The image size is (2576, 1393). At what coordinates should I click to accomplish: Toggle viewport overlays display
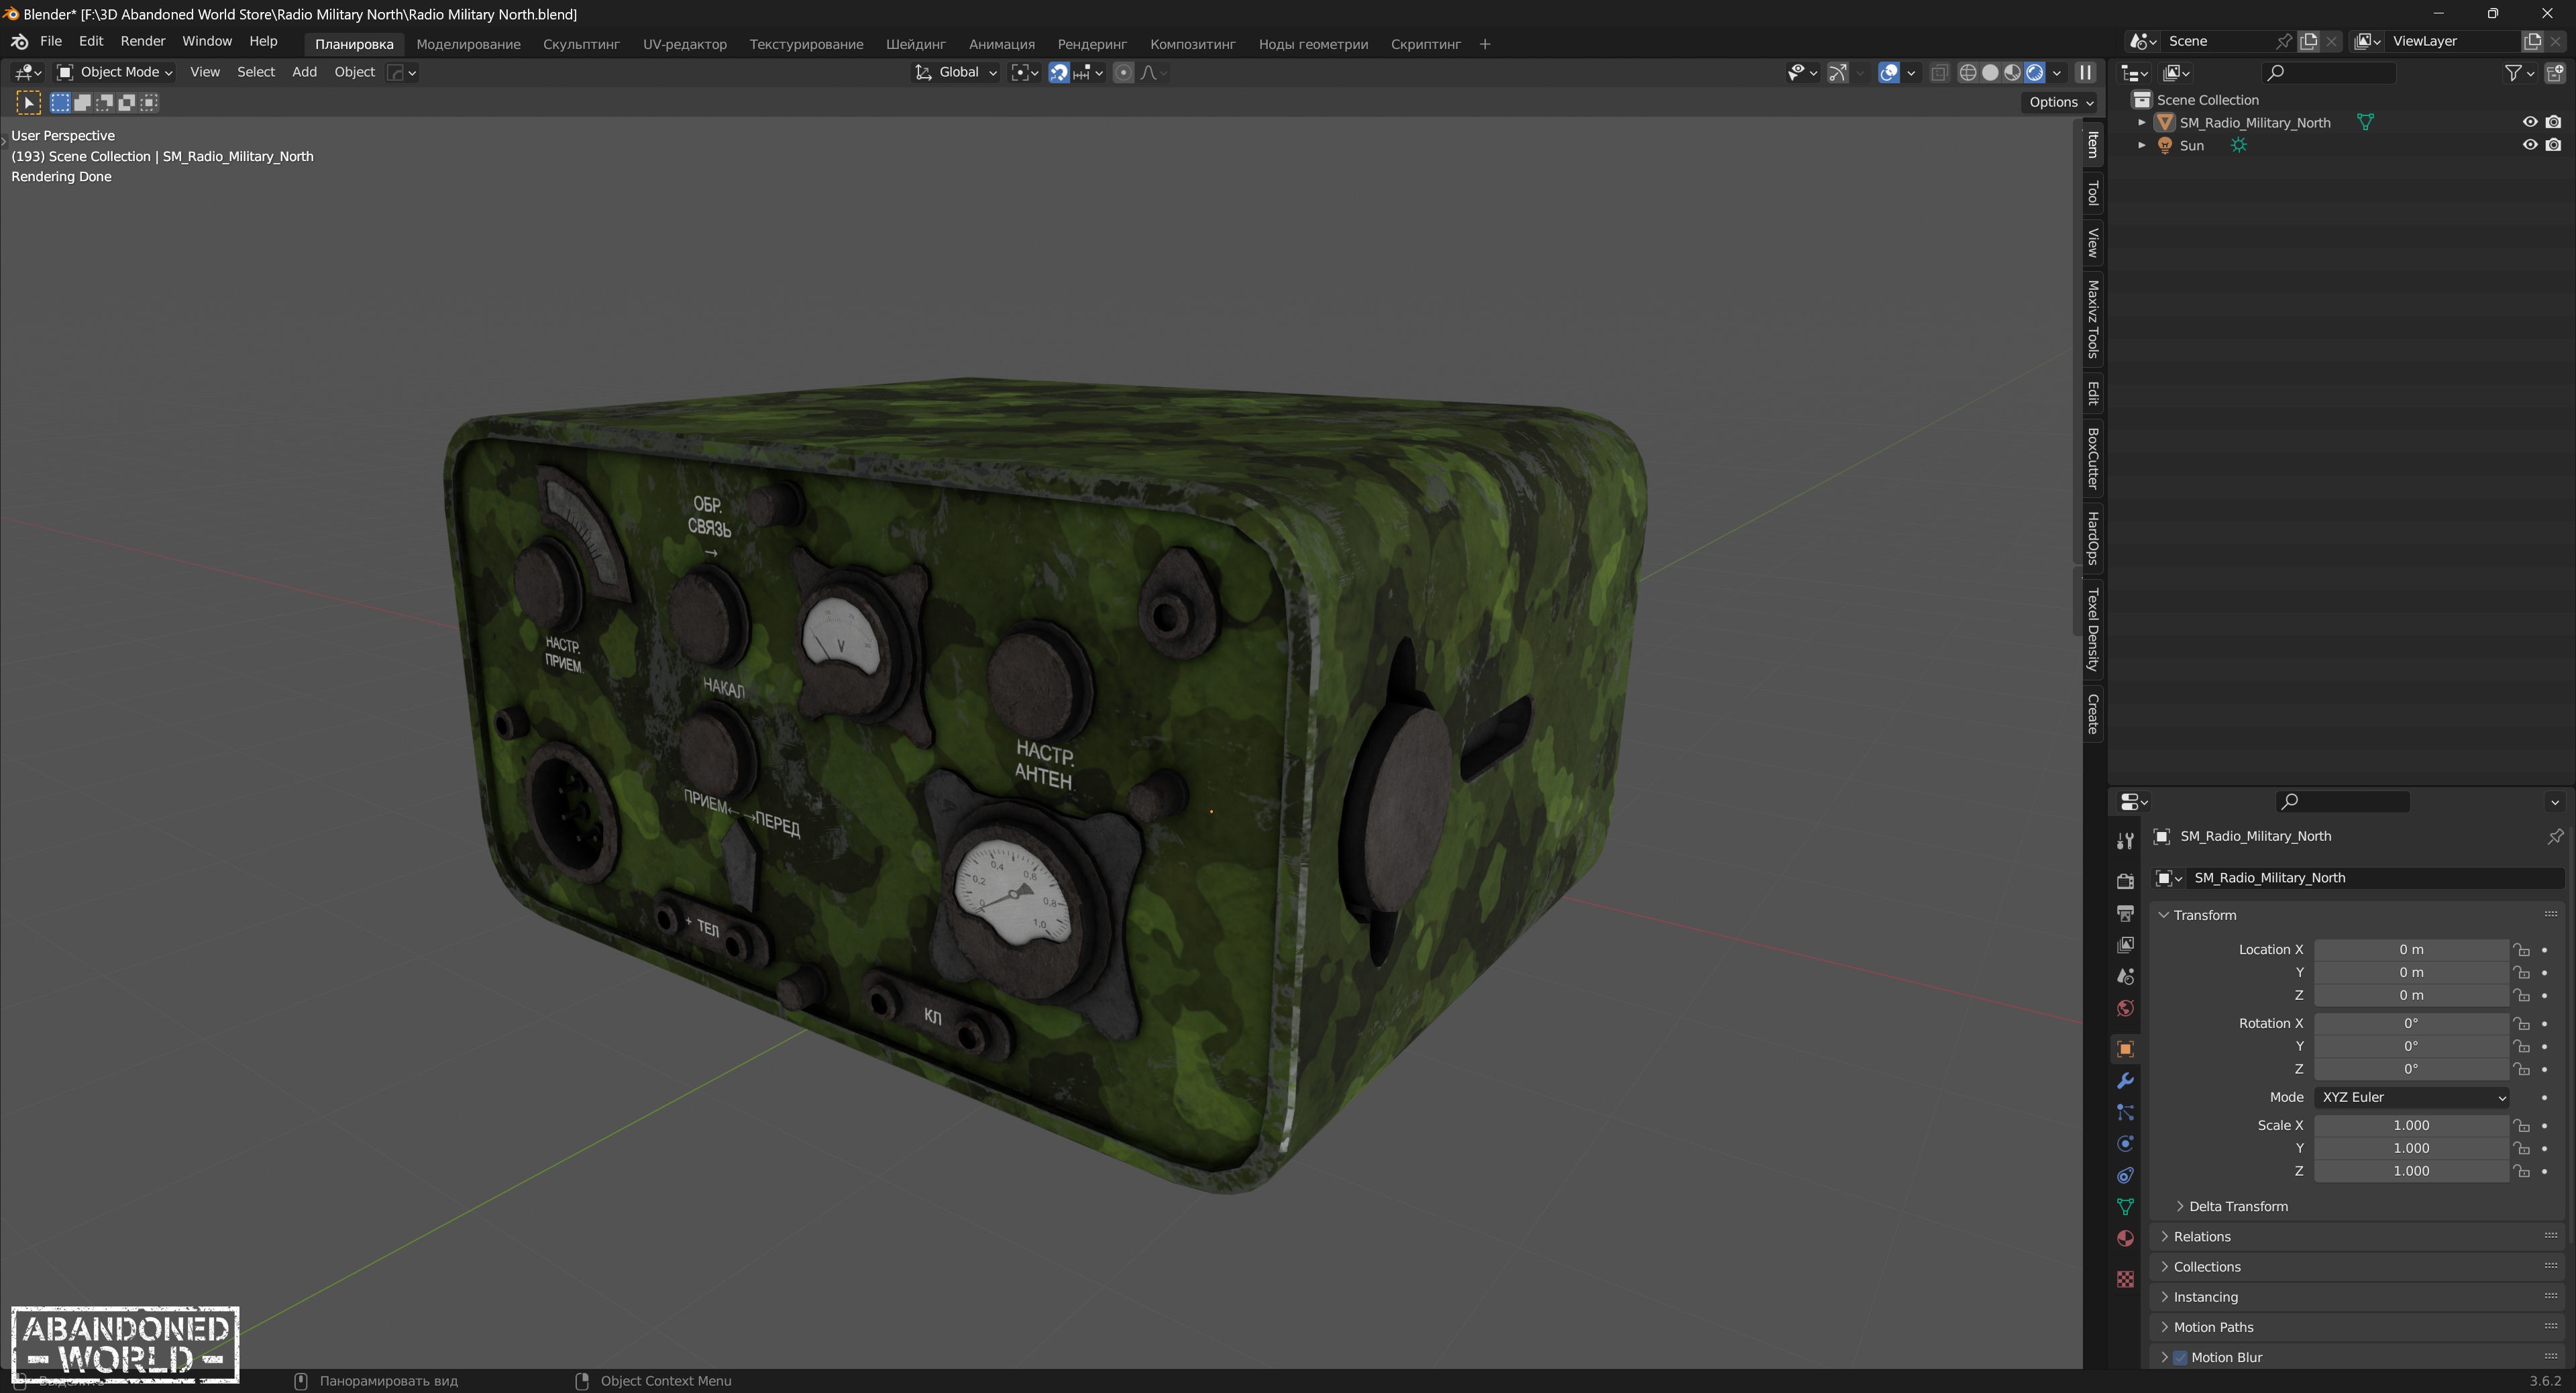[x=1888, y=72]
